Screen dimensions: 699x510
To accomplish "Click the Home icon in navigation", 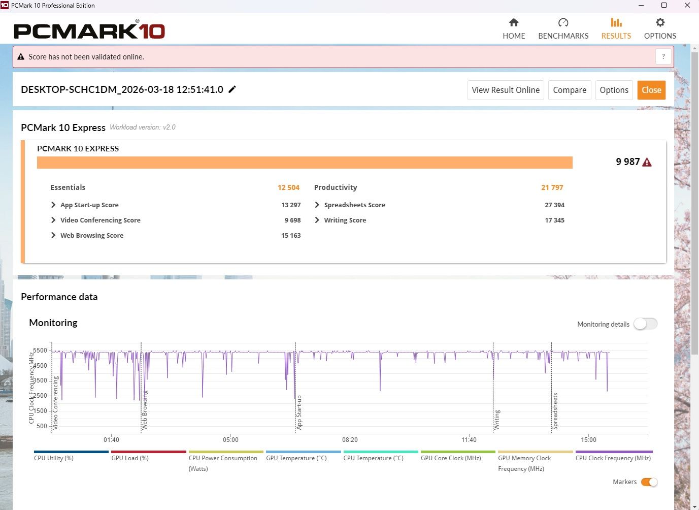I will [514, 22].
